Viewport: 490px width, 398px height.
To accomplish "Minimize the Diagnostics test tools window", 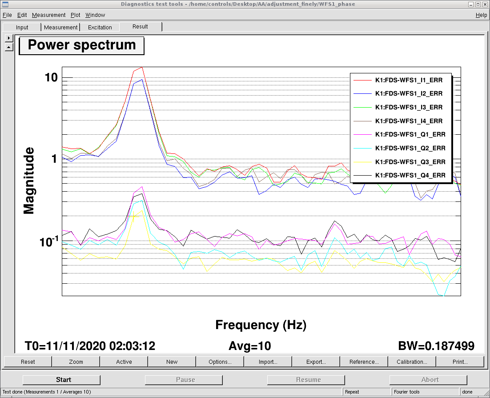I will click(471, 4).
